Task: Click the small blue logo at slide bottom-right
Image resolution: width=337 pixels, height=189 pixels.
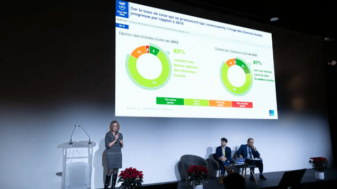Action: point(272,113)
